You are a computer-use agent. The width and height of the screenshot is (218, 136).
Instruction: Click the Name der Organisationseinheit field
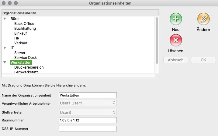click(88, 95)
